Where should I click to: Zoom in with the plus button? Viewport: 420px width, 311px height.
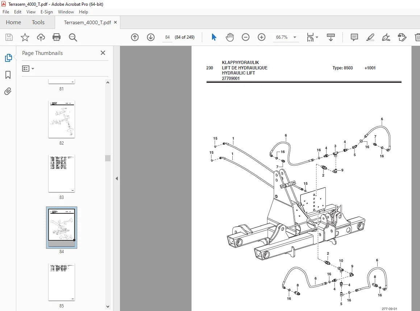pyautogui.click(x=261, y=37)
